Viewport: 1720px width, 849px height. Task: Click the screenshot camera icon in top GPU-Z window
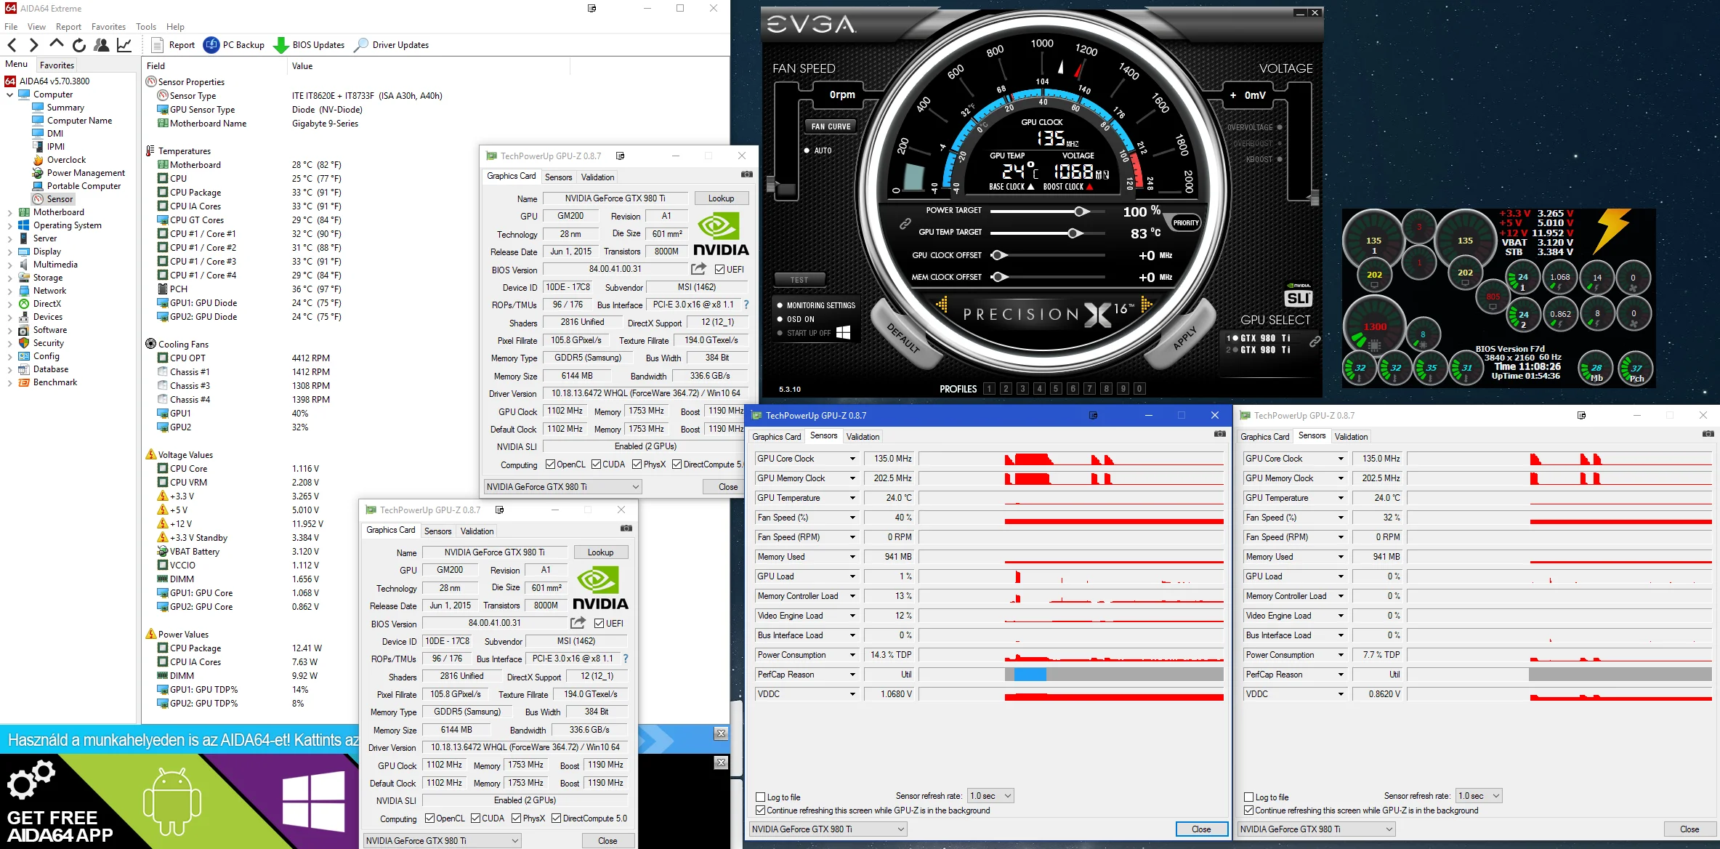[746, 174]
